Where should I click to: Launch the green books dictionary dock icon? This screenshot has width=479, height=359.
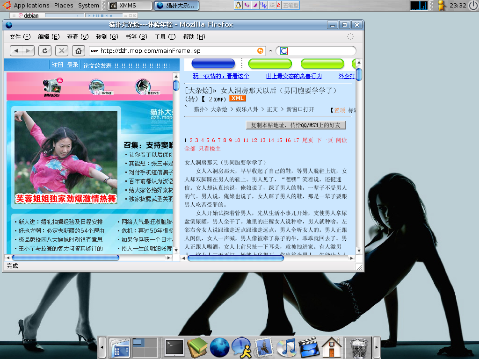pyautogui.click(x=197, y=347)
